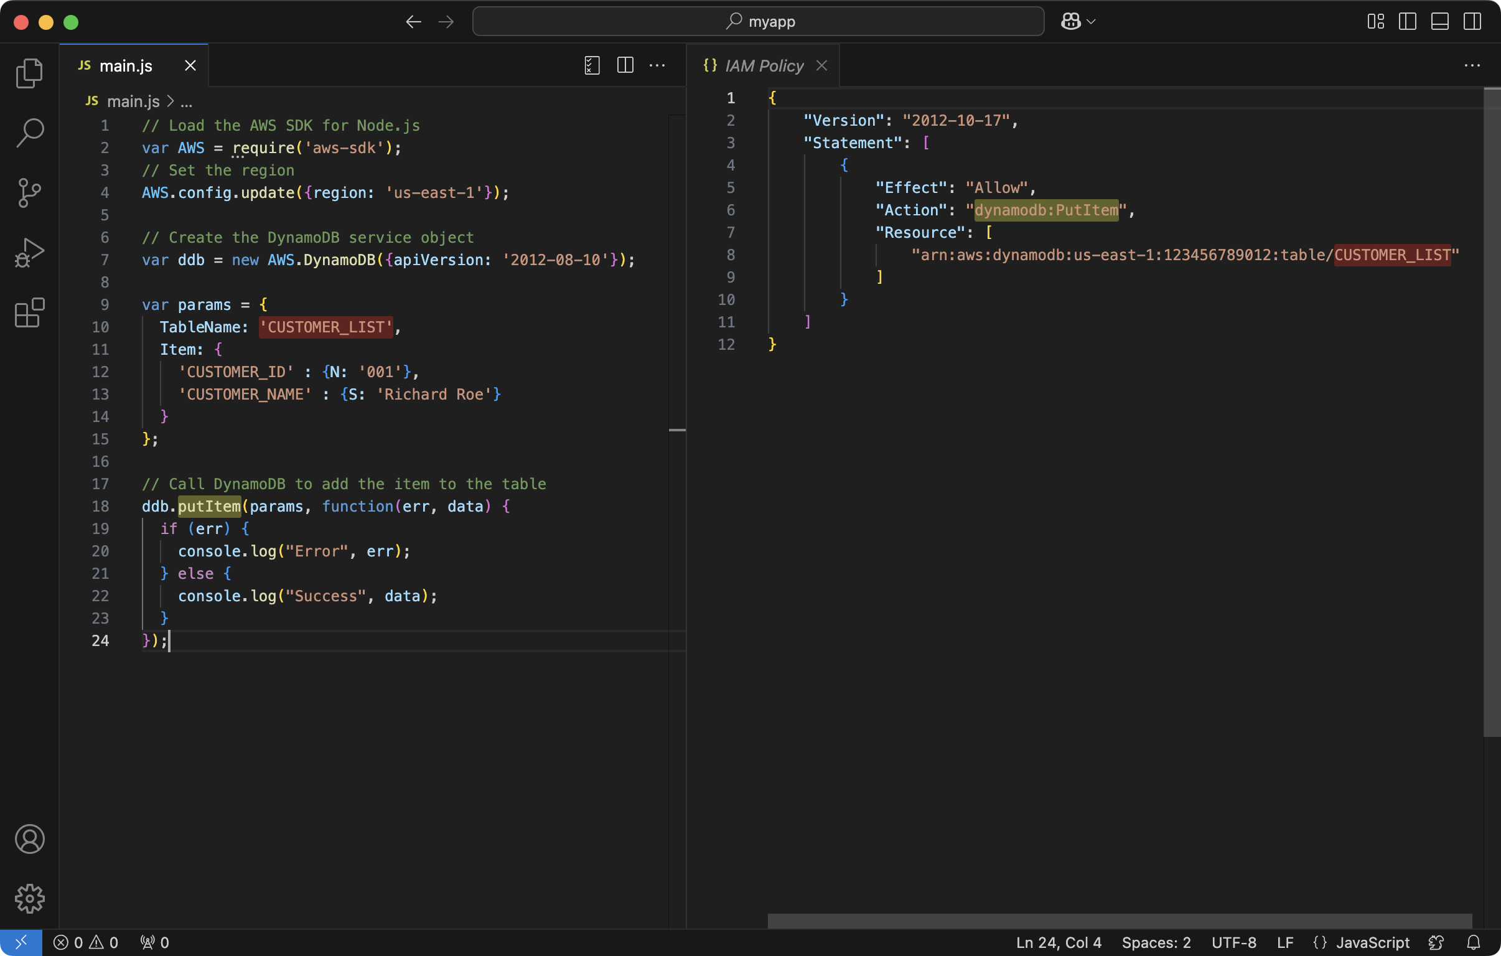Toggle the primary side bar

1407,22
